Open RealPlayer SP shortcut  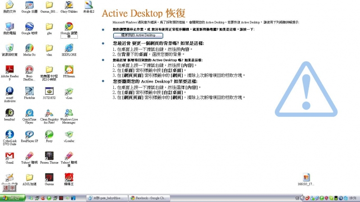tap(29, 136)
